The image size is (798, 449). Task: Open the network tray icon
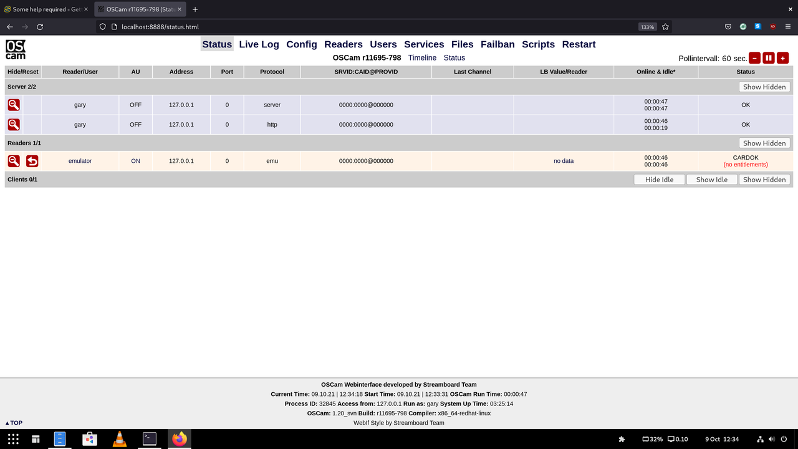(760, 439)
